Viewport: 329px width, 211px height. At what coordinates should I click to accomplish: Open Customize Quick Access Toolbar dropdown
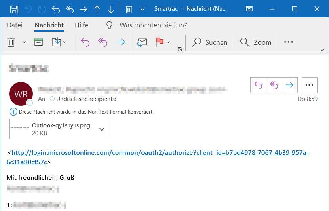point(143,9)
